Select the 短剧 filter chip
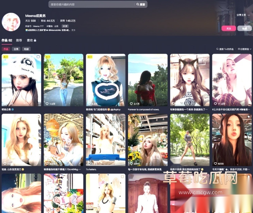 [x=26, y=49]
